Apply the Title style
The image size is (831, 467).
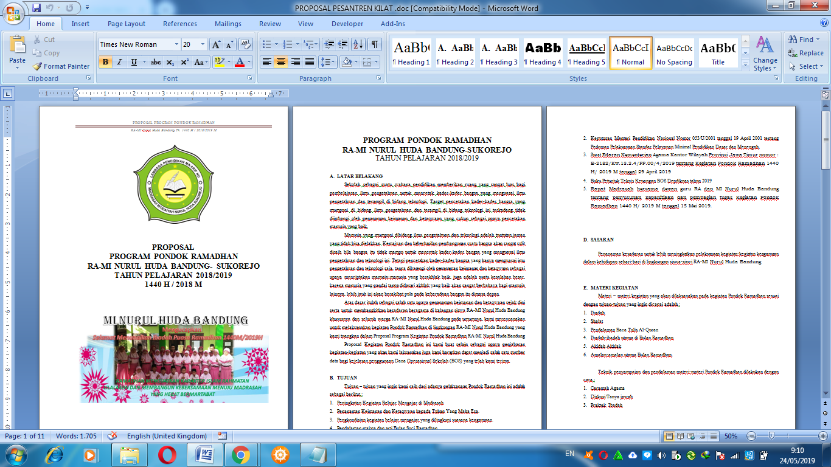tap(718, 53)
